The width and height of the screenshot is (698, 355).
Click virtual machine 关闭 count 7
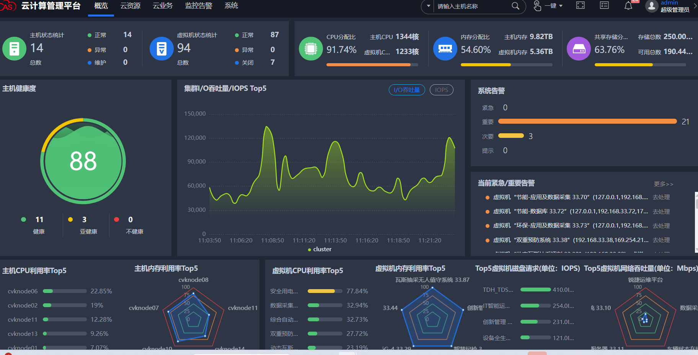[x=272, y=62]
